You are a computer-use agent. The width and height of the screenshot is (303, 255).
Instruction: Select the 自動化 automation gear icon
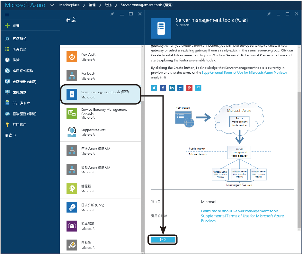click(x=72, y=245)
